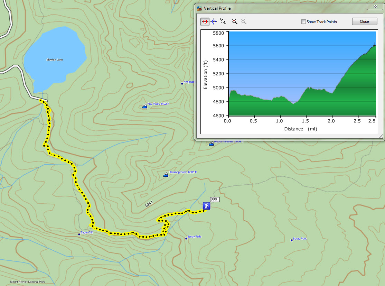Select the blue crosshair measure tool
385x286 pixels.
pos(214,22)
